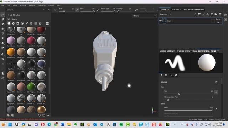Open the Viewport menu

32,5
